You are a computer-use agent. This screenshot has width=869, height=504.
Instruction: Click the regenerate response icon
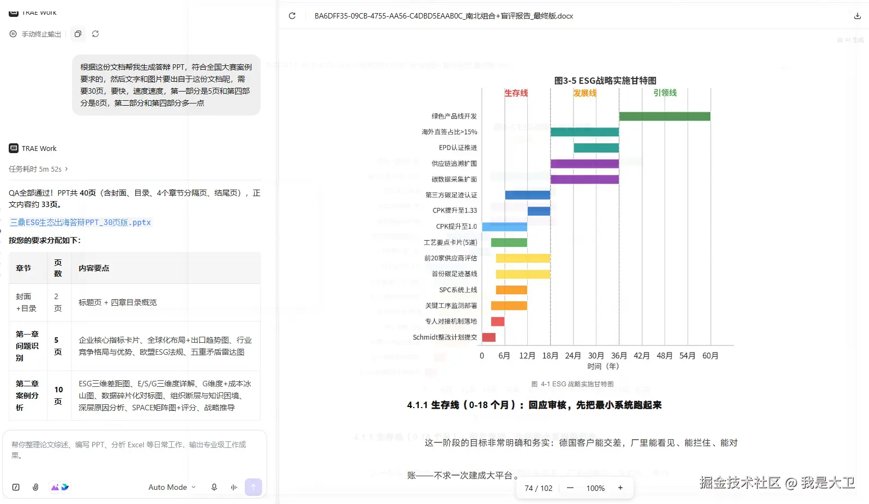(x=95, y=34)
